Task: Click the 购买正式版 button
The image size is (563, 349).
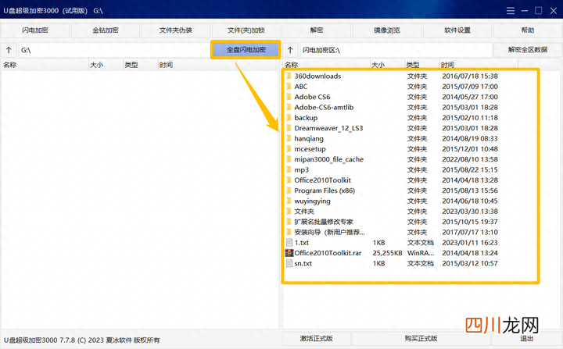Action: pyautogui.click(x=421, y=338)
